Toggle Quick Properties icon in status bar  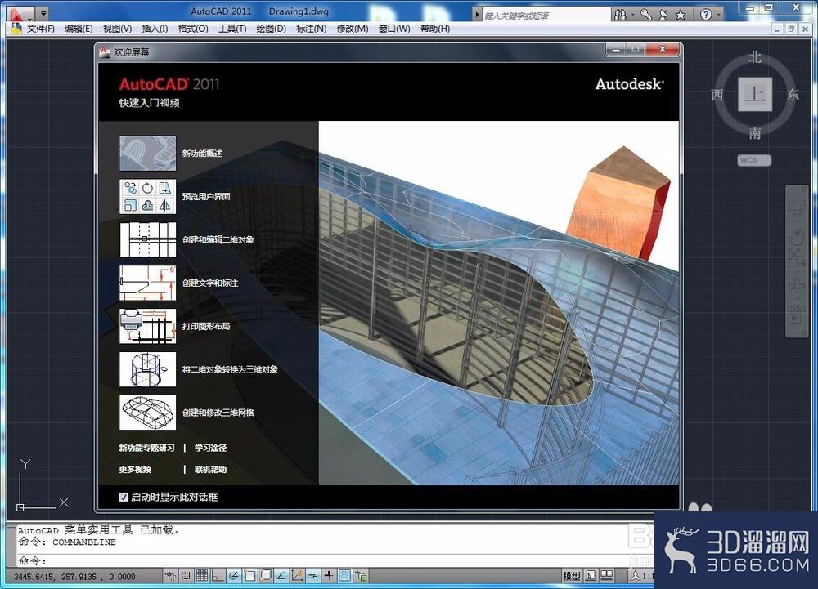point(361,575)
